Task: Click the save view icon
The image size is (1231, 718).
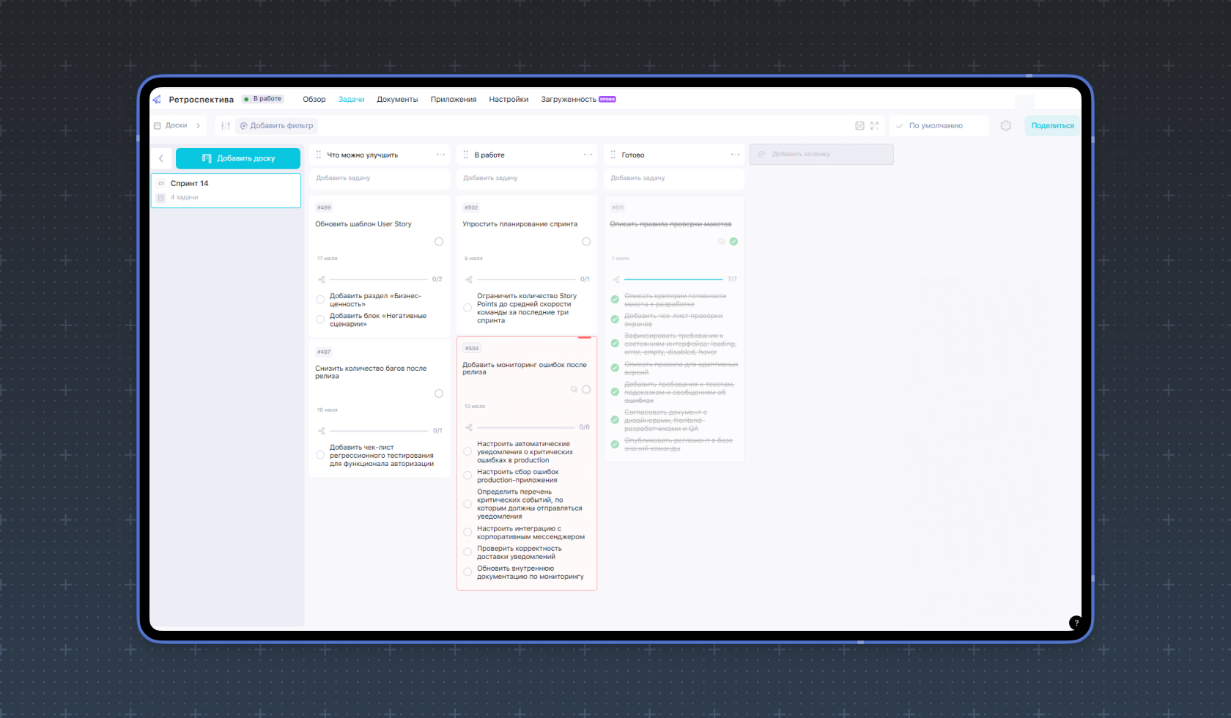Action: (860, 126)
